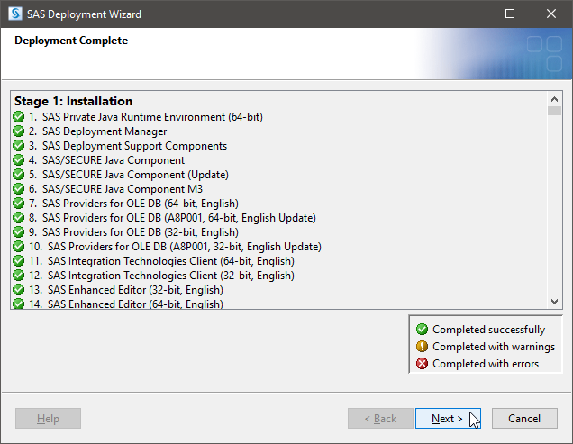Screen dimensions: 573x444
Task: Select the 'Stage 1: Installation' heading
Action: pos(74,101)
